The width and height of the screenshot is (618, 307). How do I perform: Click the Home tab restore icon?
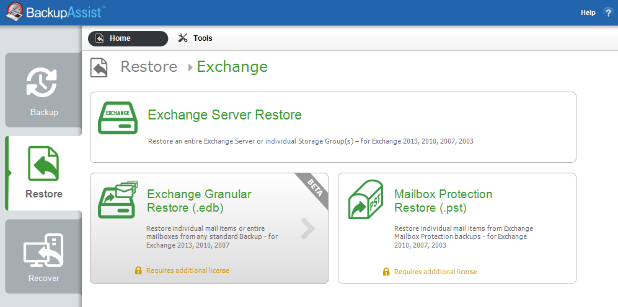tap(100, 38)
